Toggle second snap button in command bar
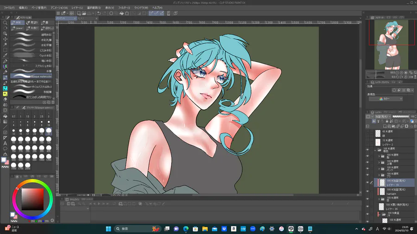 (157, 13)
